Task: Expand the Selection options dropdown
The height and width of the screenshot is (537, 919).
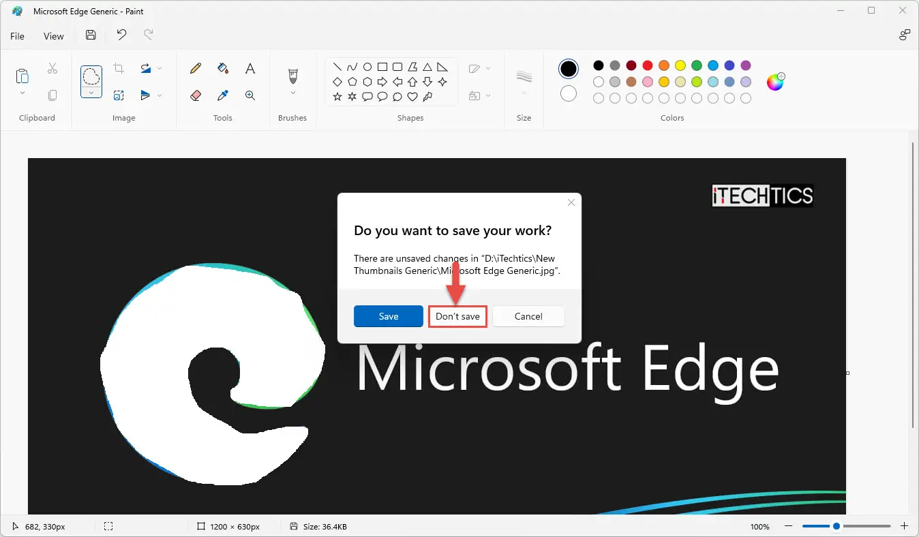Action: [x=91, y=93]
